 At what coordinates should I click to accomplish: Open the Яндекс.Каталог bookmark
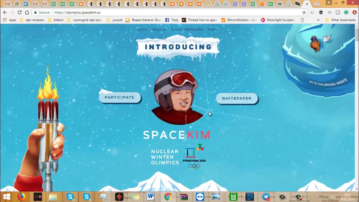(143, 20)
